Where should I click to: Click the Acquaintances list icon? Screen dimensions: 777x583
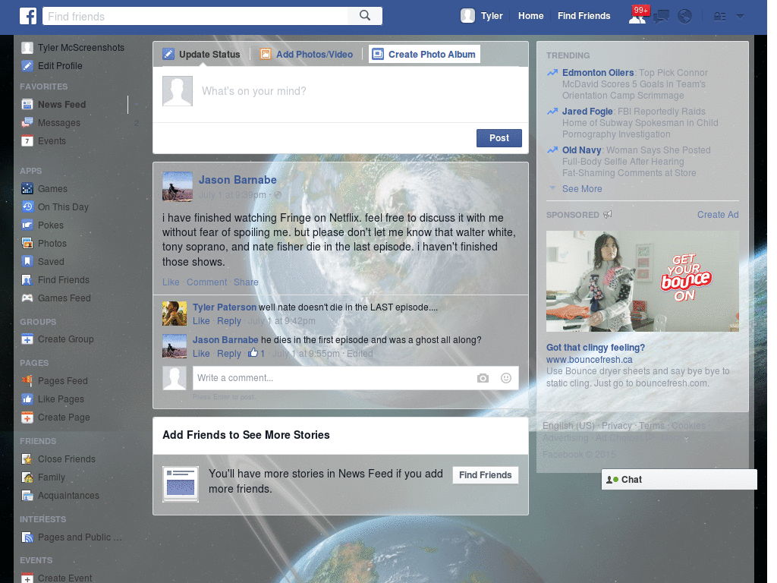point(27,495)
